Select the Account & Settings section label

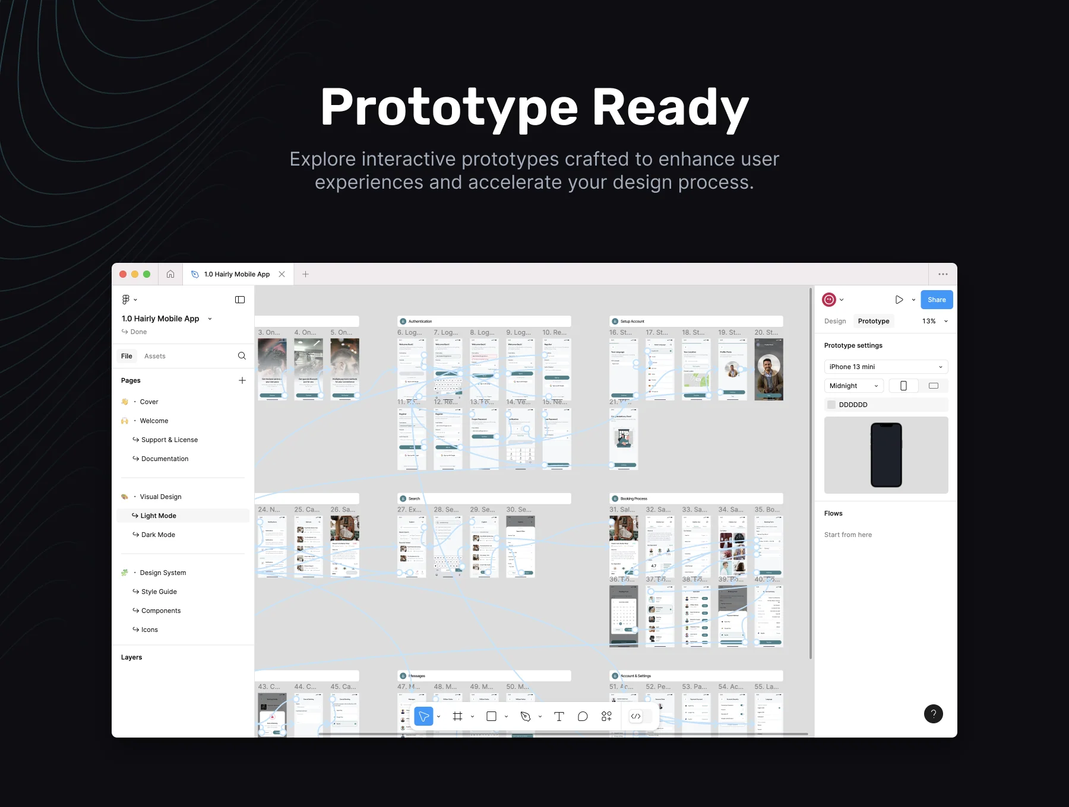(635, 676)
